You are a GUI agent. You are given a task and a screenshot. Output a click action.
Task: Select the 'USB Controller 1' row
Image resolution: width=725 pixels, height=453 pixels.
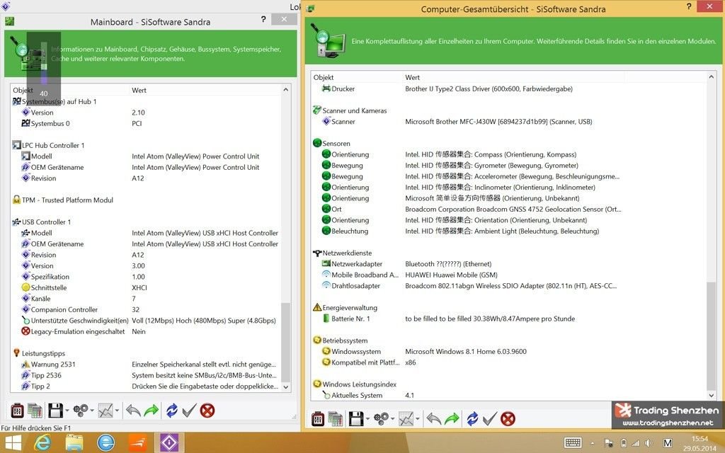coord(146,222)
